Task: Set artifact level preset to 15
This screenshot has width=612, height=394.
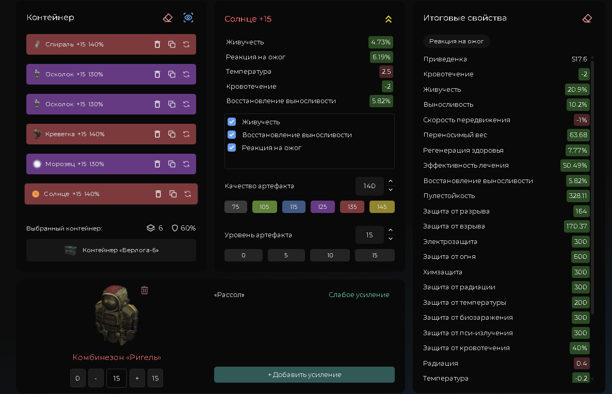Action: [x=375, y=255]
